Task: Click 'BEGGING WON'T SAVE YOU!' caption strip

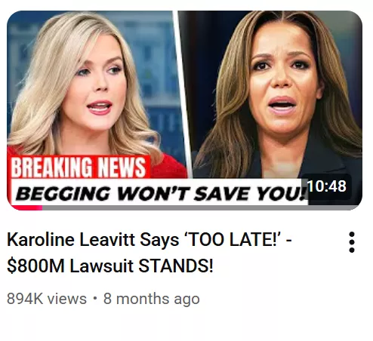Action: (x=160, y=194)
